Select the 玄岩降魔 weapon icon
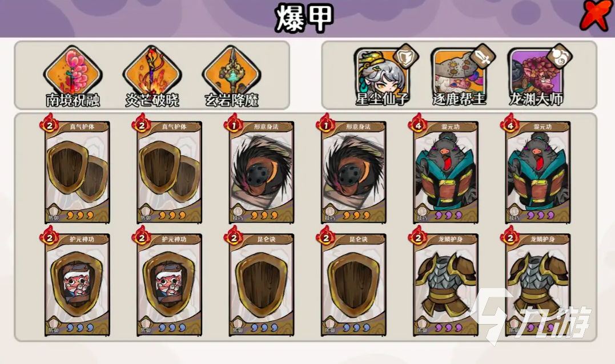The width and height of the screenshot is (615, 364). point(232,72)
